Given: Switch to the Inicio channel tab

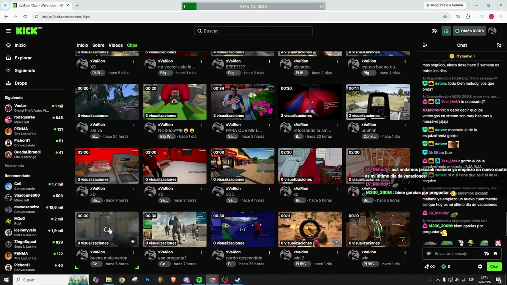Looking at the screenshot, I should point(82,45).
